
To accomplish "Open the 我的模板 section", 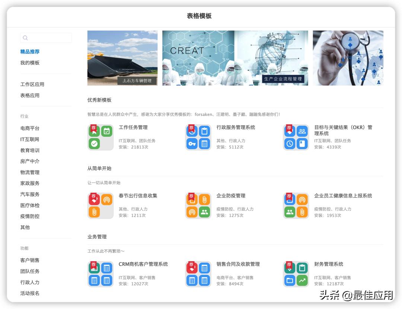I will coord(29,62).
